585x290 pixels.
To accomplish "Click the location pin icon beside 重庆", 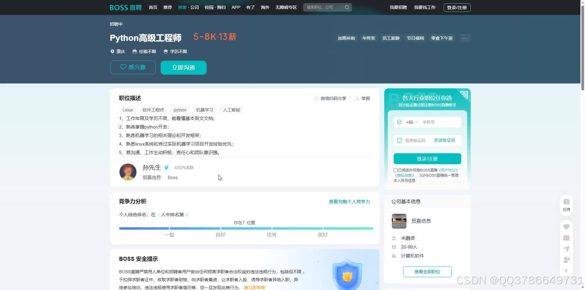I will (x=112, y=51).
